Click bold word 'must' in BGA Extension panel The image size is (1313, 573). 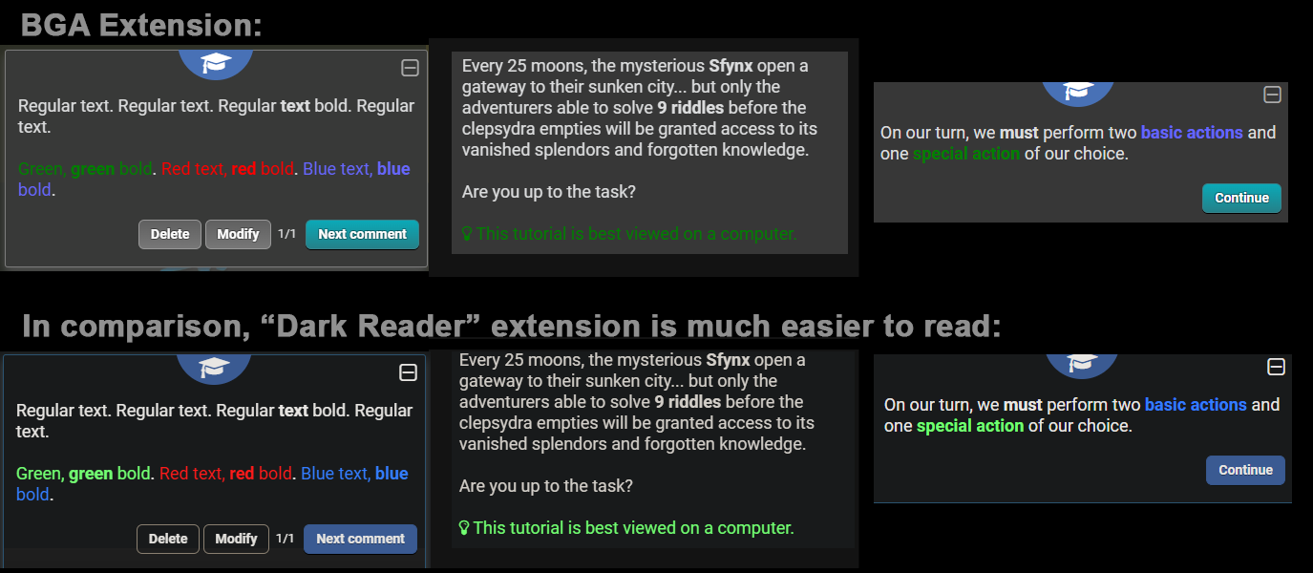coord(1019,133)
